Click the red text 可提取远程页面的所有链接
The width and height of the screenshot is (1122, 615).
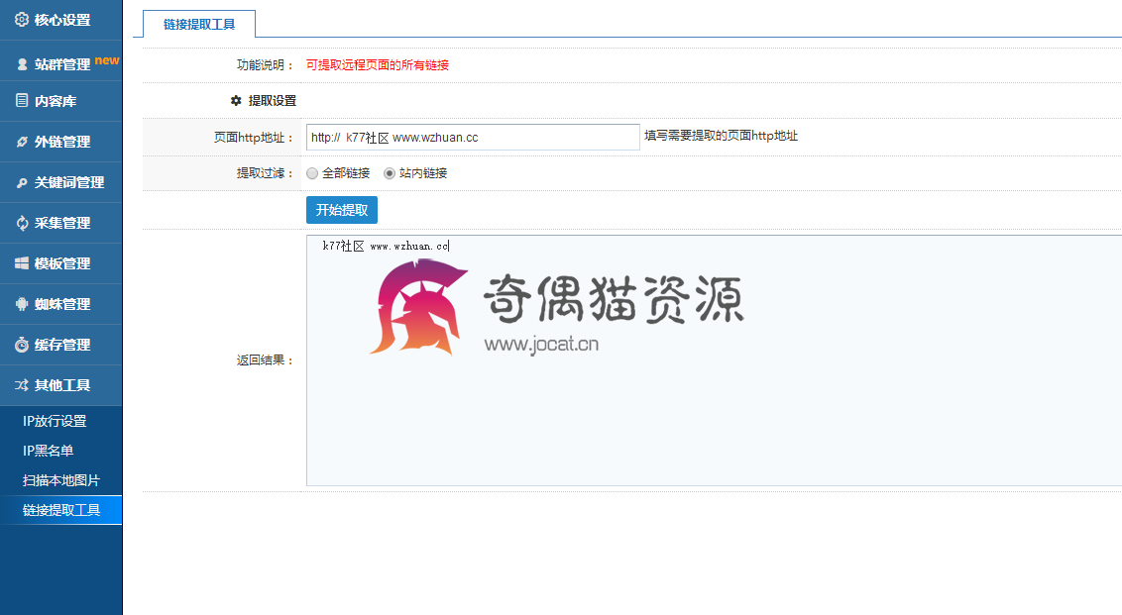(x=377, y=65)
